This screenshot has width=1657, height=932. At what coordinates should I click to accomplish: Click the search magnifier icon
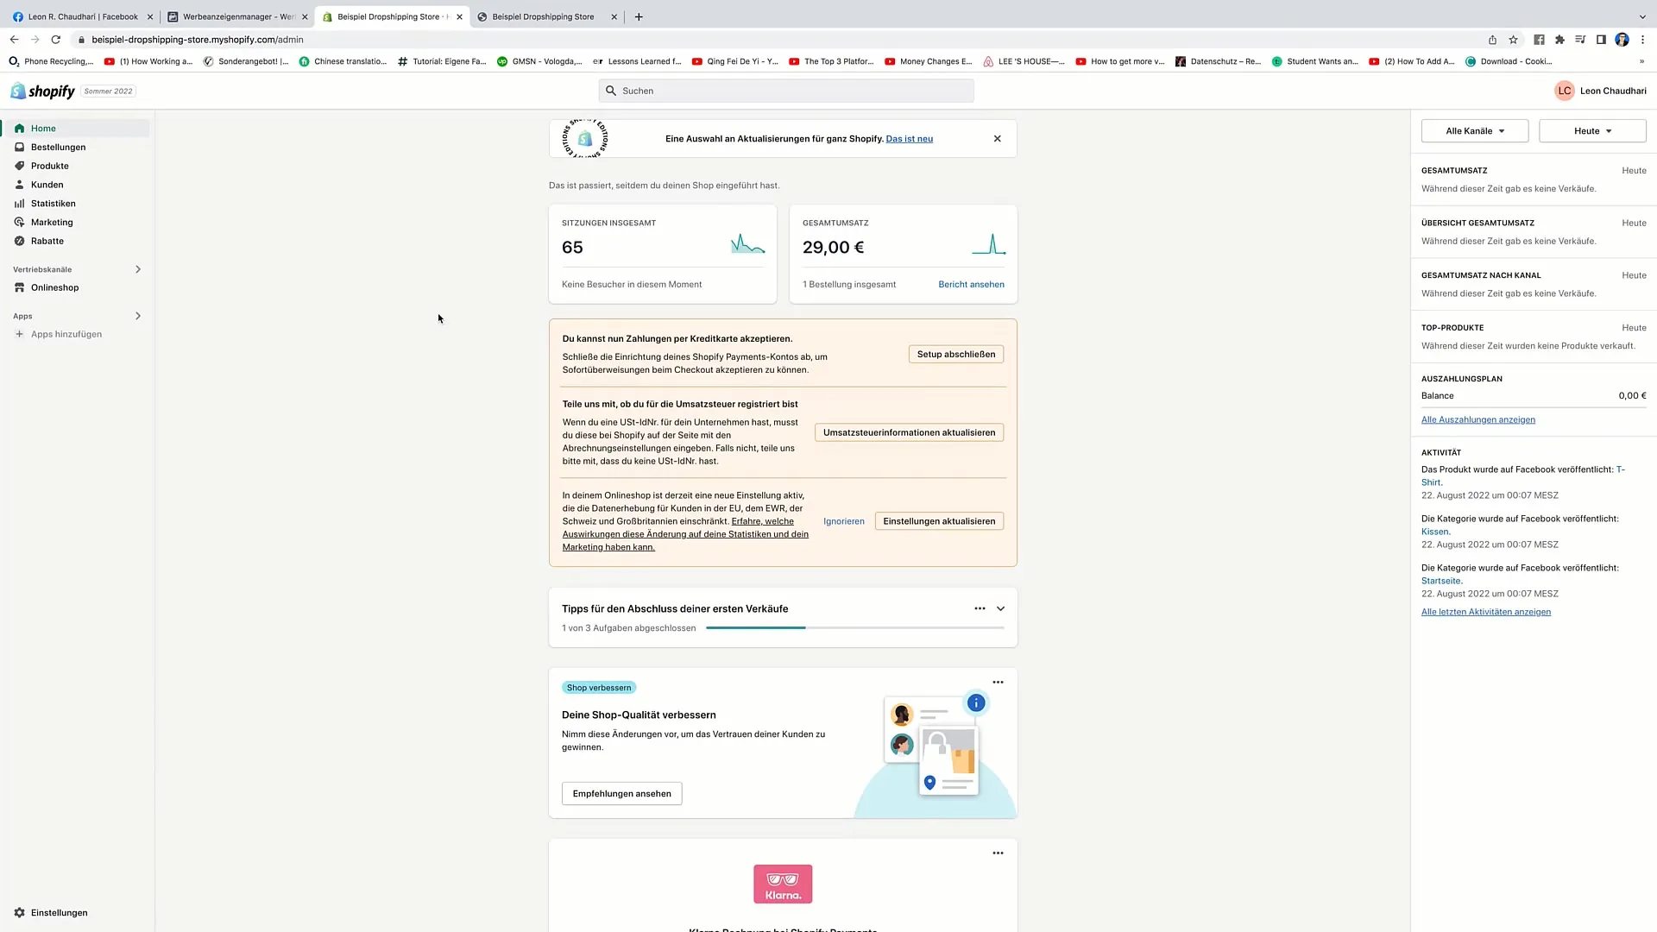tap(611, 91)
